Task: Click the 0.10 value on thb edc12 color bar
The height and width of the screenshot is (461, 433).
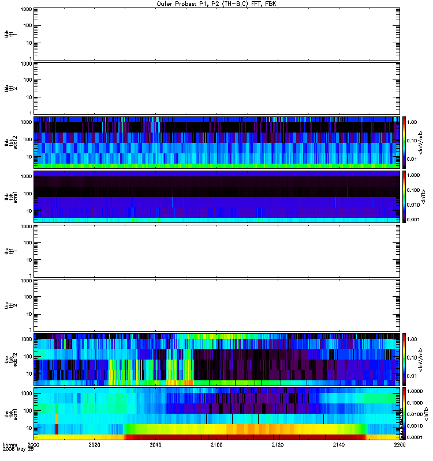Action: (412, 141)
